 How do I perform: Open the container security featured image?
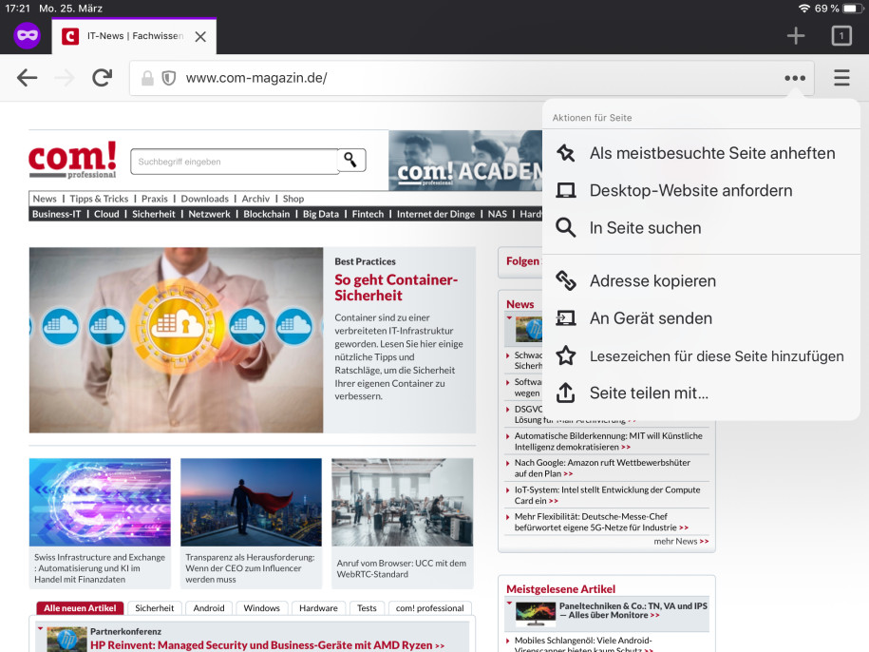(177, 340)
